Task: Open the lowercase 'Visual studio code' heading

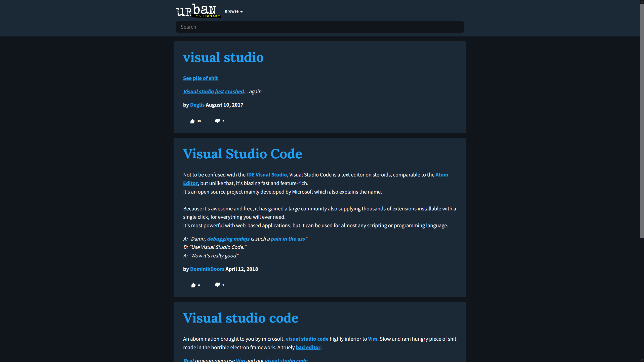Action: tap(240, 318)
